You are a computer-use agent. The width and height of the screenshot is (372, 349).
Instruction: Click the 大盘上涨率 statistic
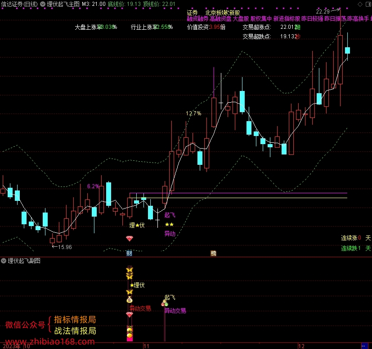(96, 27)
